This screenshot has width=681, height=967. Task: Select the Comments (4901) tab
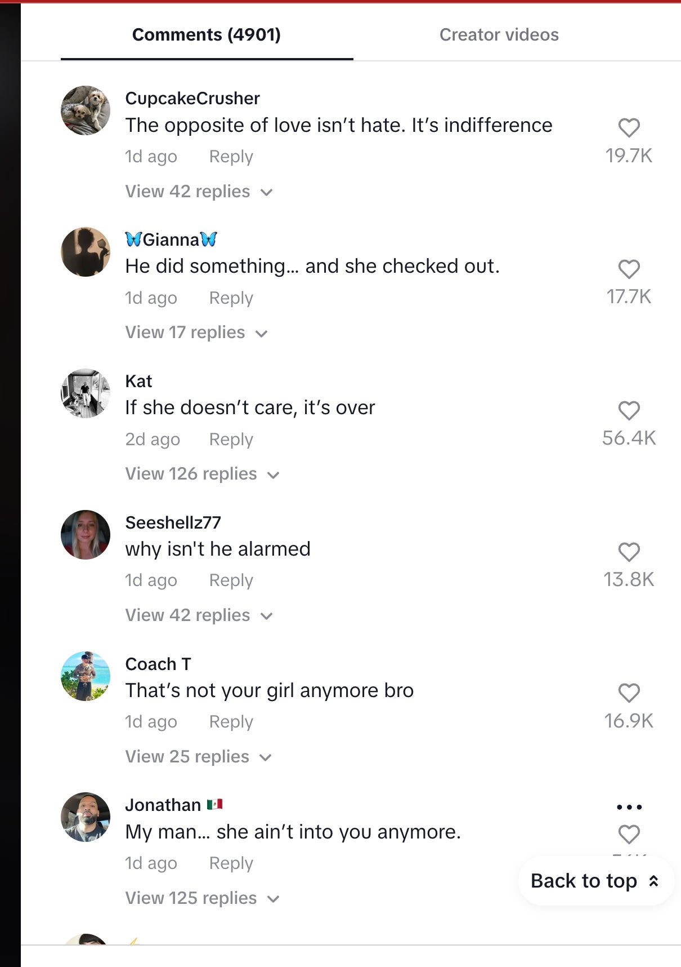[207, 35]
